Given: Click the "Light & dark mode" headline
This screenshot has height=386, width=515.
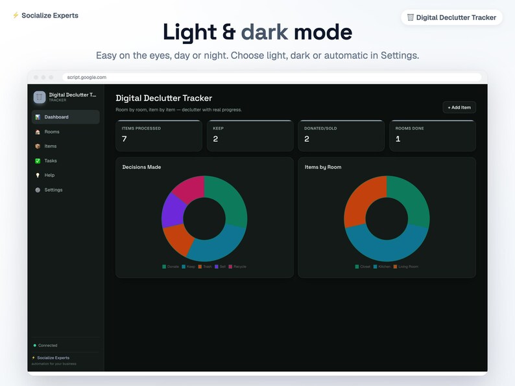Looking at the screenshot, I should (257, 32).
